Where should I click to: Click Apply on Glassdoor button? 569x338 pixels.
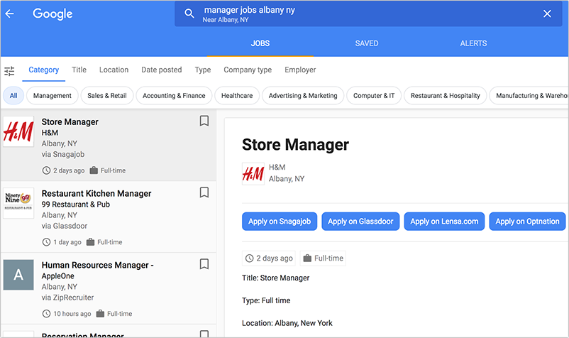[x=361, y=222]
